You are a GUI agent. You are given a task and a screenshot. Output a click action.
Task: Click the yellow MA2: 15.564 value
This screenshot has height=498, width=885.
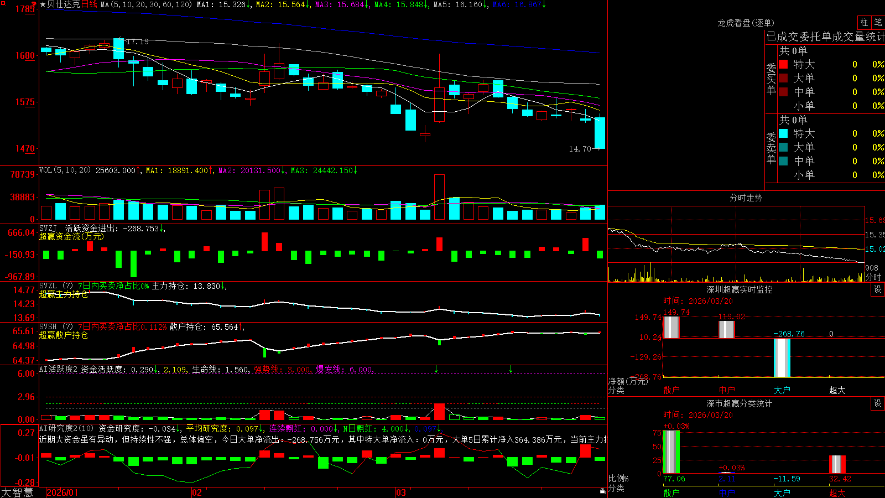[283, 4]
